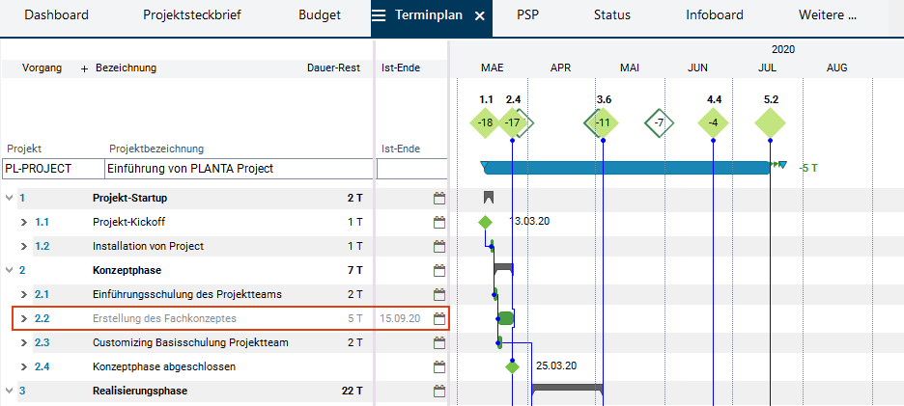Expand task 1.2 Installation von Project
Viewport: 904px width, 406px height.
click(x=24, y=246)
